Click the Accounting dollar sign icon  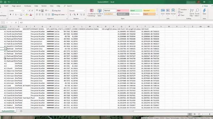(70, 15)
